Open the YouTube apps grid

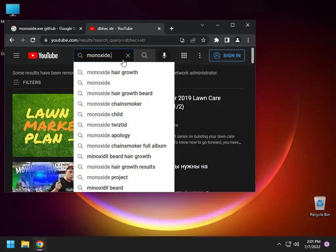(x=184, y=55)
